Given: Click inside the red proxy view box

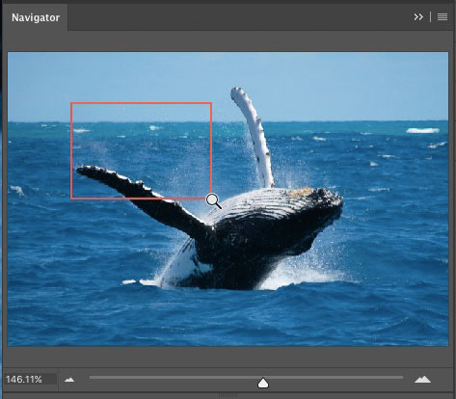Looking at the screenshot, I should tap(141, 150).
